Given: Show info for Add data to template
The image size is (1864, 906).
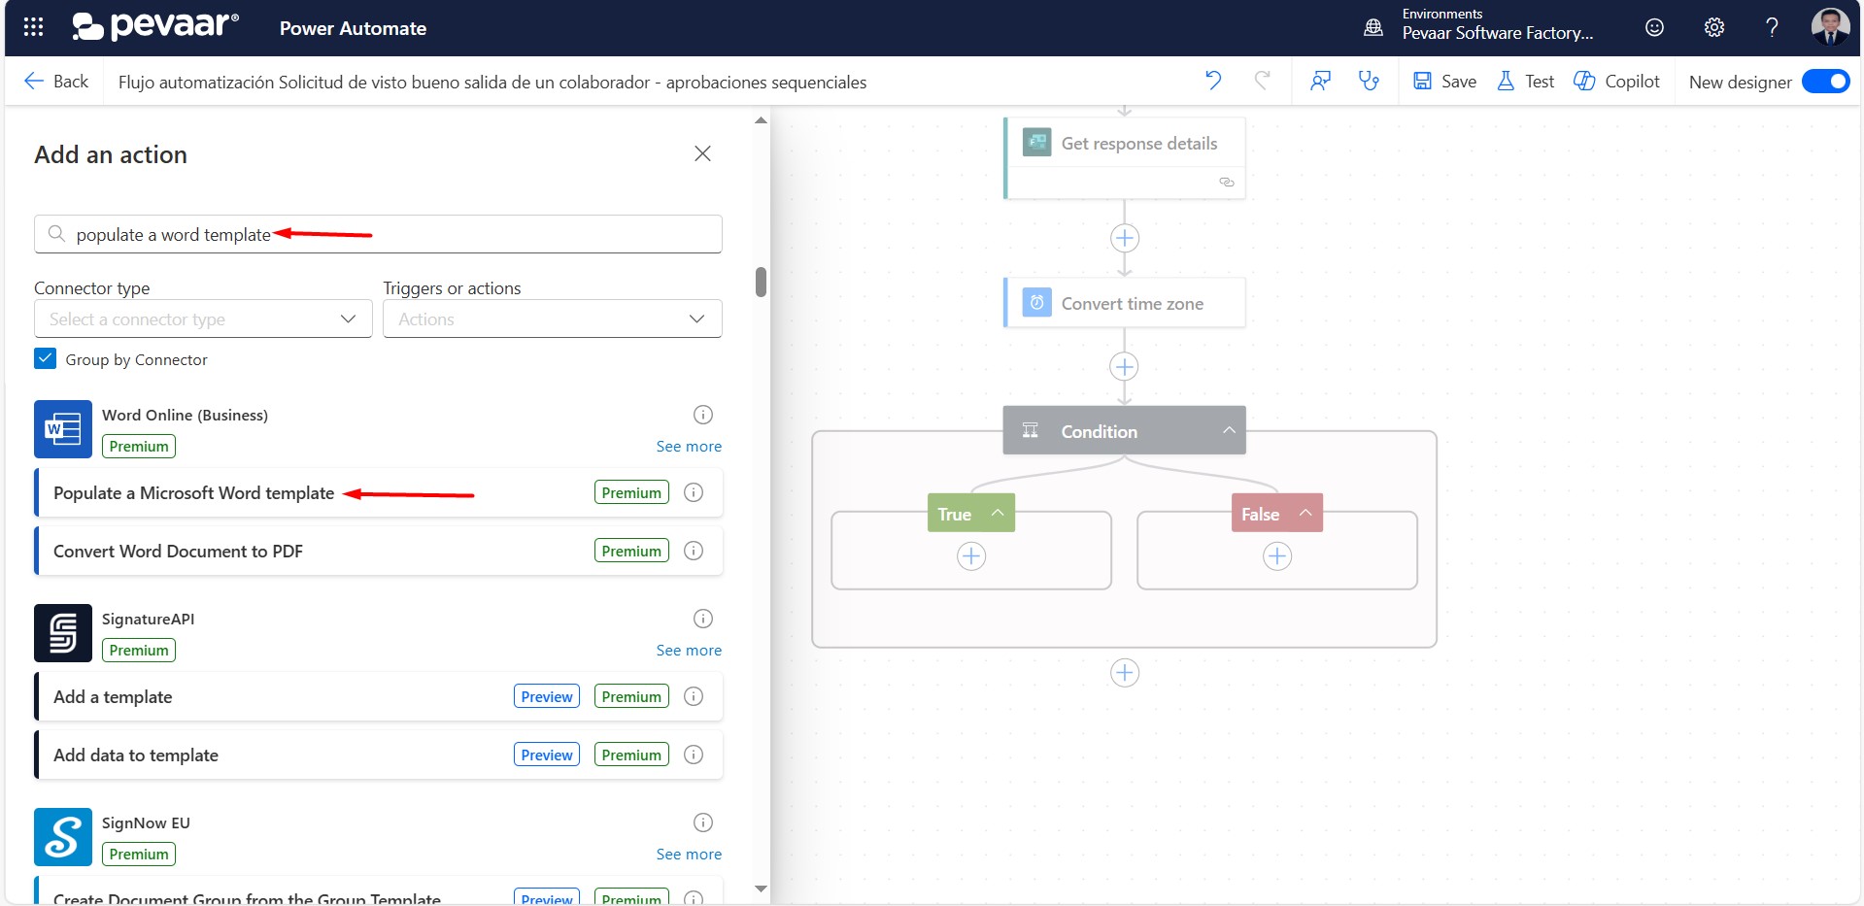Looking at the screenshot, I should tap(694, 755).
